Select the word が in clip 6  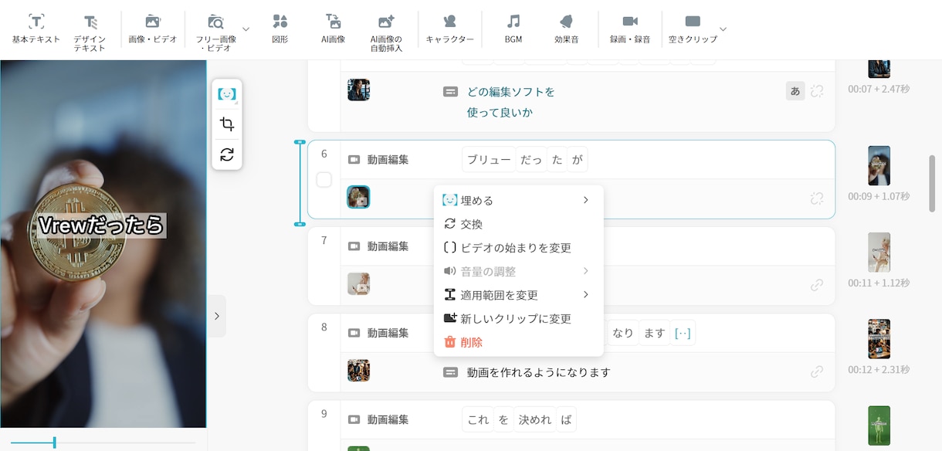577,160
